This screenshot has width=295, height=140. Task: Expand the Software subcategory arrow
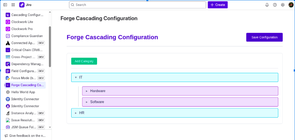(x=87, y=102)
